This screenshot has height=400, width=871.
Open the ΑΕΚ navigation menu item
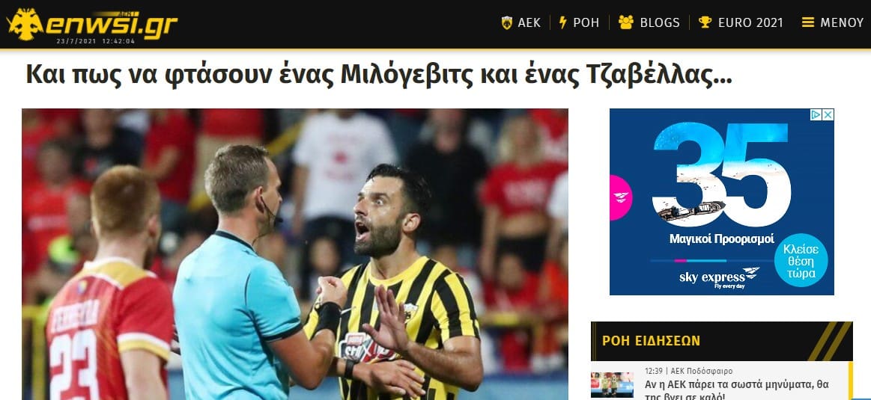tap(529, 22)
